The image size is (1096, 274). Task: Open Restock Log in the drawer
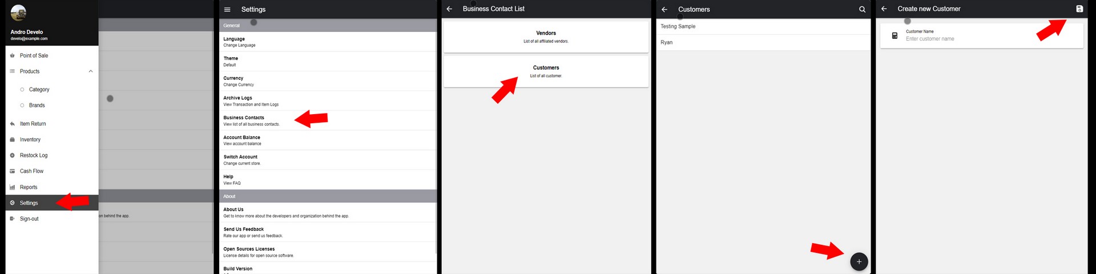click(52, 155)
